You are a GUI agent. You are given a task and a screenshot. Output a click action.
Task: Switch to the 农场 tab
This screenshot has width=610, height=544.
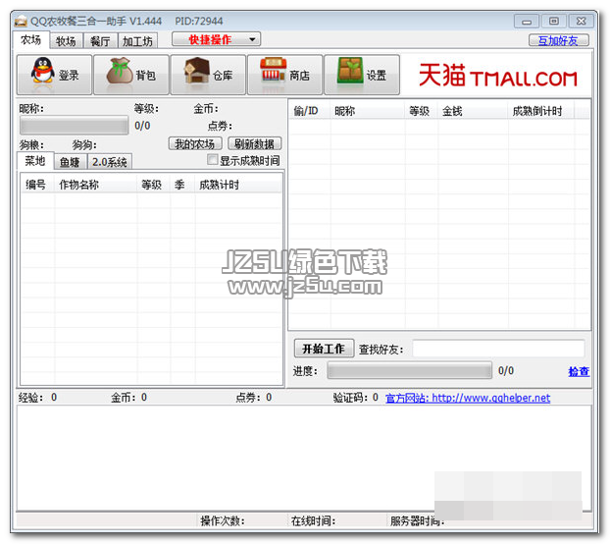tap(30, 39)
